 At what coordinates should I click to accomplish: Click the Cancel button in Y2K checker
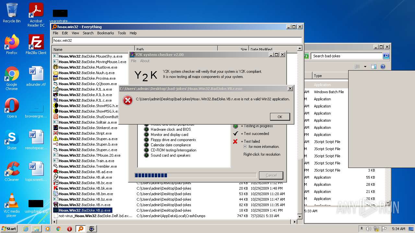click(x=271, y=175)
